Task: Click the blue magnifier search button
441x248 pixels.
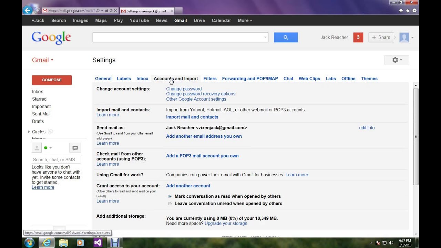Action: (286, 38)
